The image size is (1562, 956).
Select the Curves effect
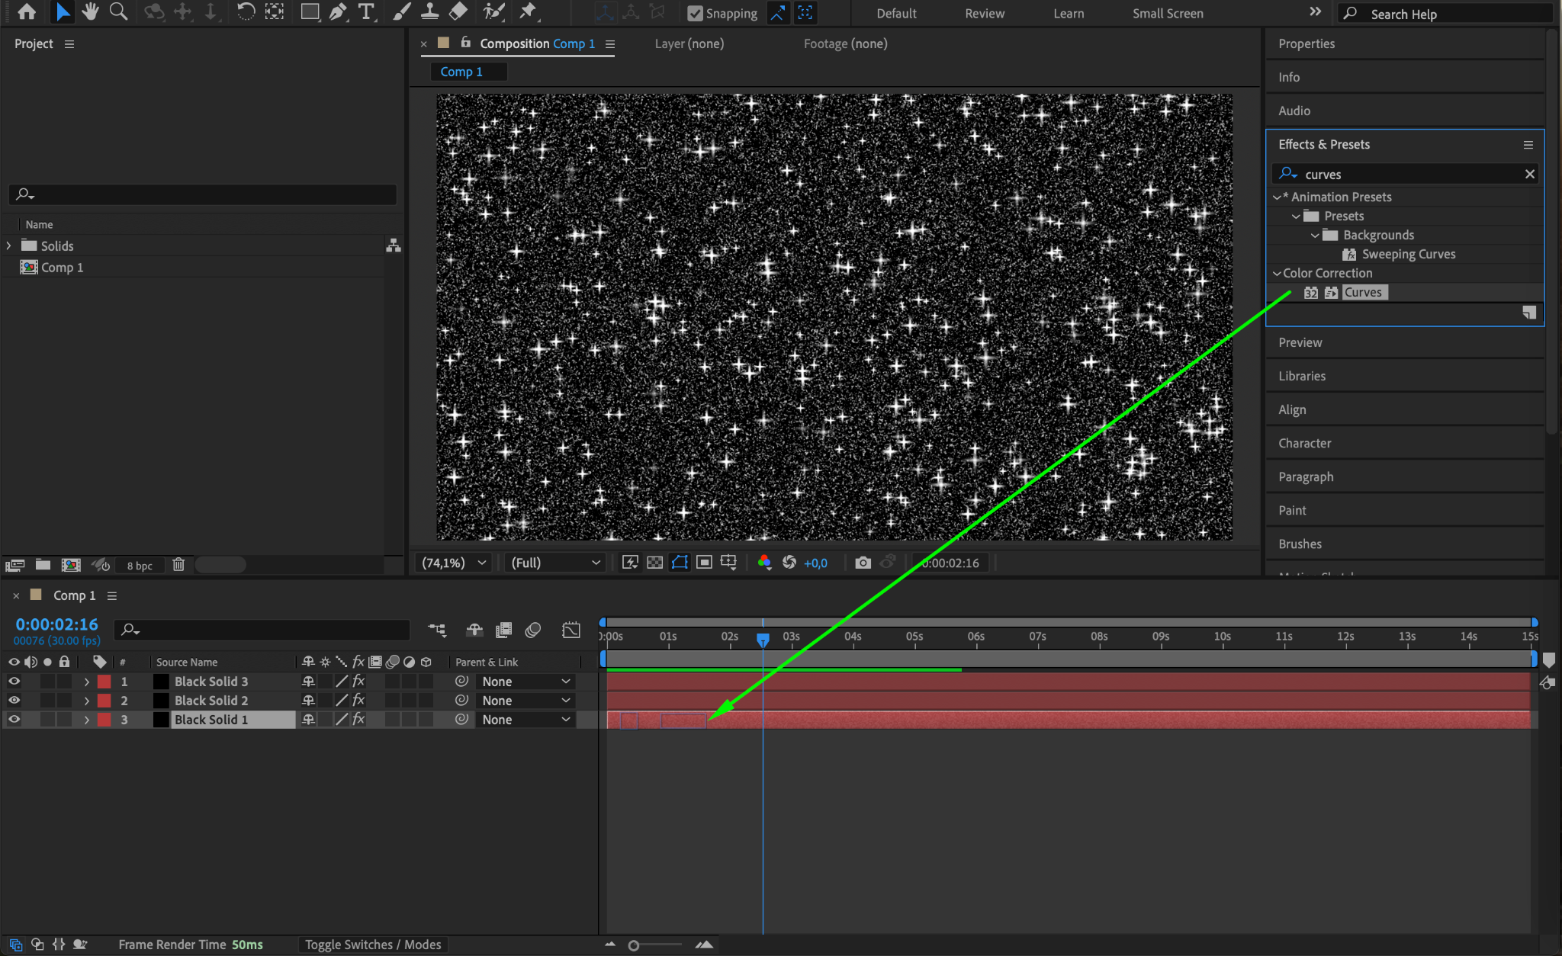click(1362, 292)
